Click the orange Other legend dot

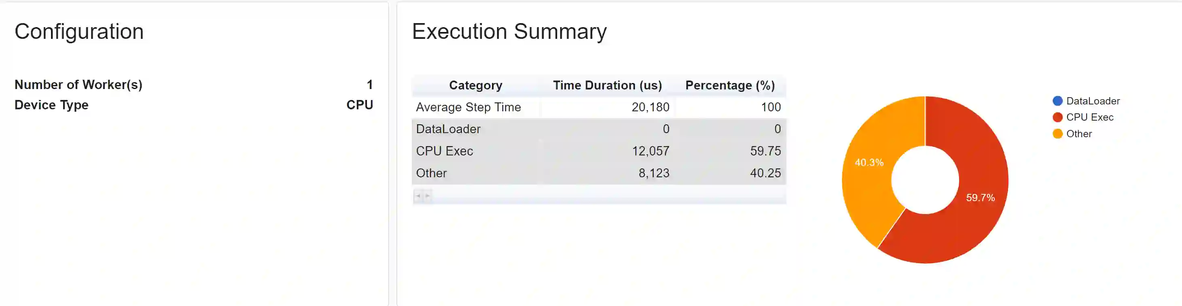1057,134
